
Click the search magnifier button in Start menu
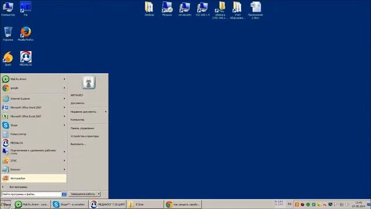click(64, 194)
